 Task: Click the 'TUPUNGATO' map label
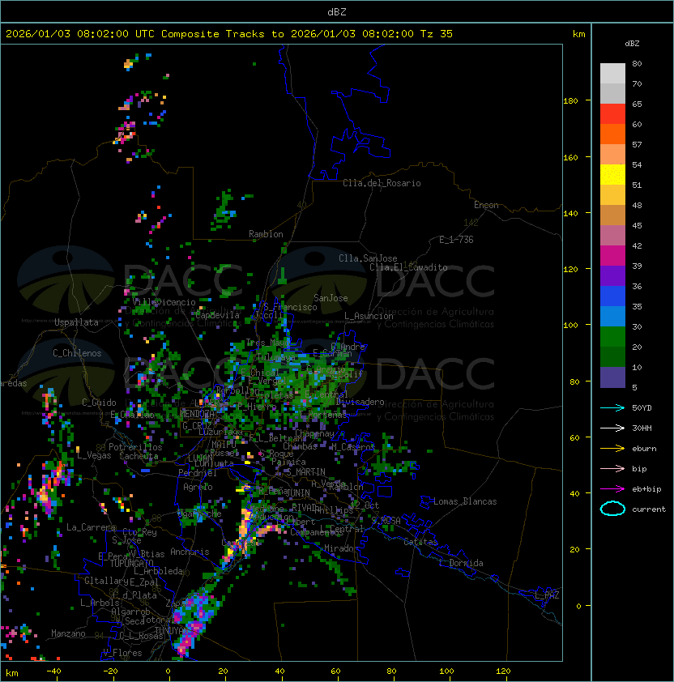pos(131,563)
